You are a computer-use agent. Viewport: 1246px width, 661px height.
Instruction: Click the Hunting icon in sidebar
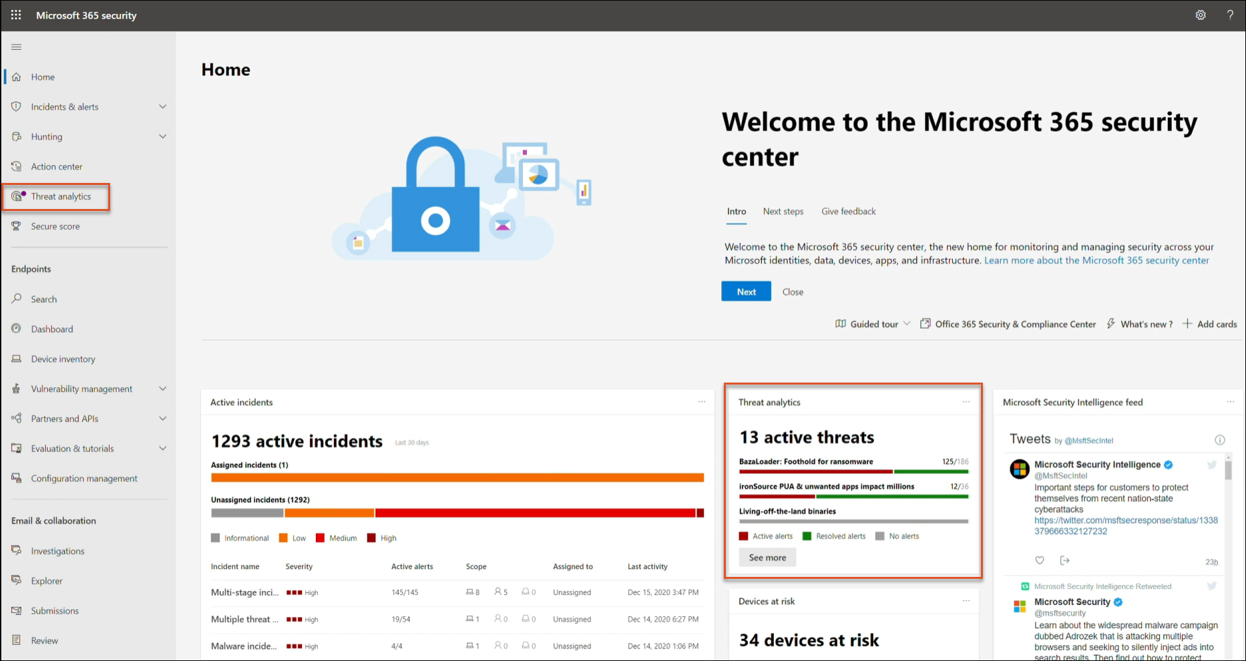pyautogui.click(x=17, y=136)
